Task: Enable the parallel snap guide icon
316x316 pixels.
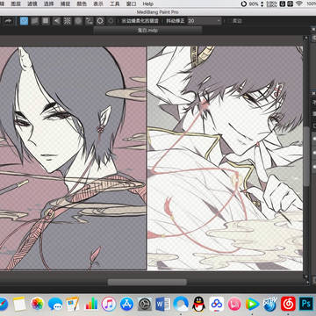Action: click(35, 21)
